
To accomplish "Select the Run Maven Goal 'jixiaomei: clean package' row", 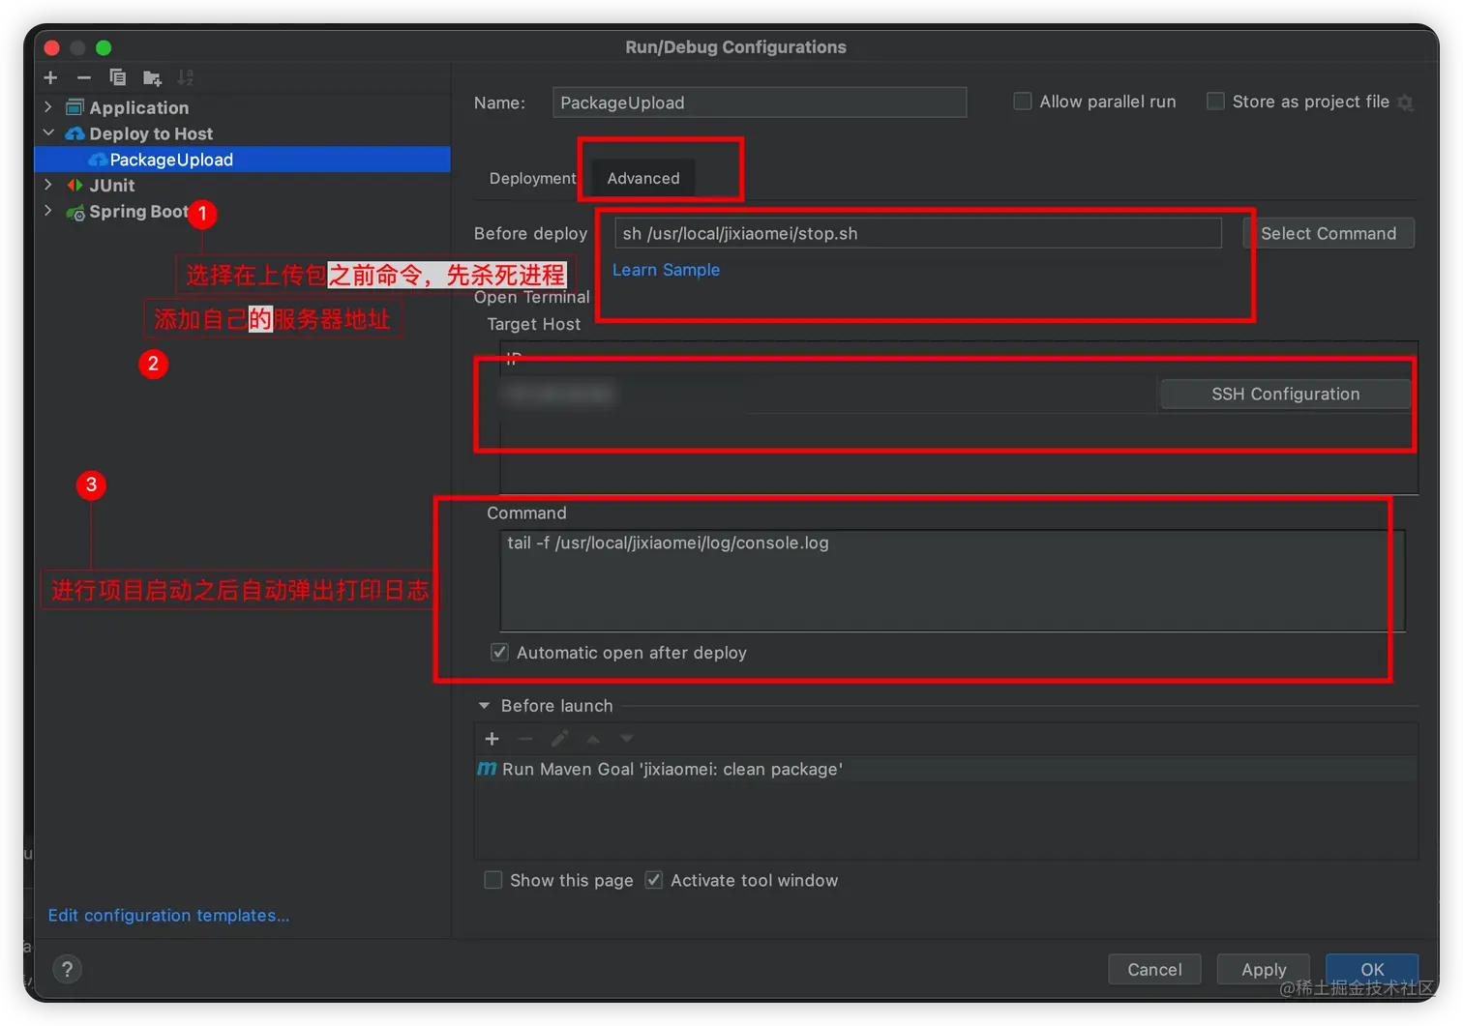I will point(946,769).
